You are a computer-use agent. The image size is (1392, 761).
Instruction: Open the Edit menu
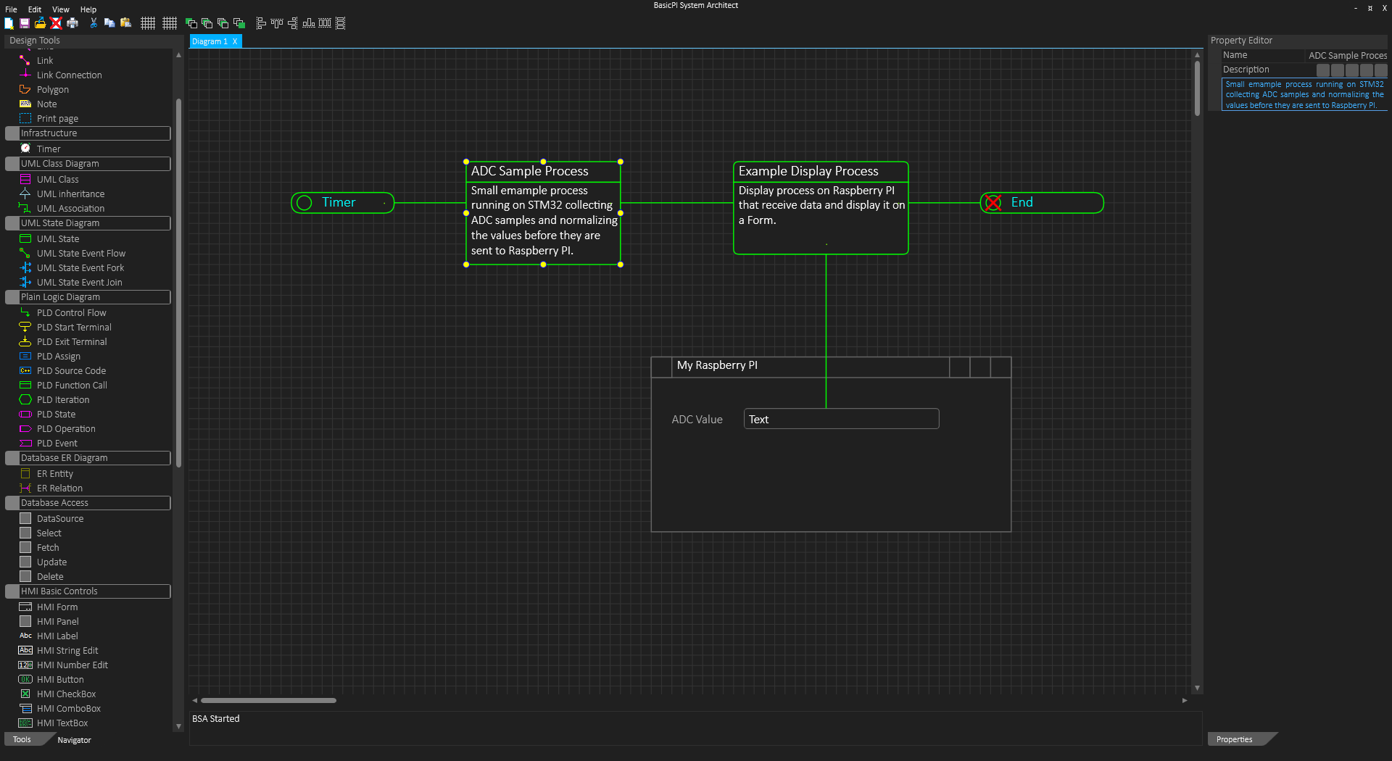35,9
